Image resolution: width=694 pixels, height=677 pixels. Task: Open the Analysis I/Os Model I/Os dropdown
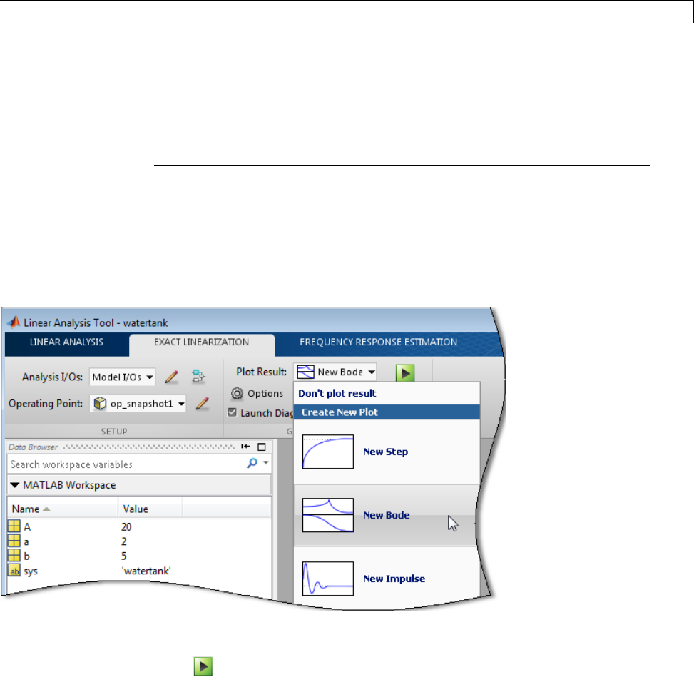122,377
